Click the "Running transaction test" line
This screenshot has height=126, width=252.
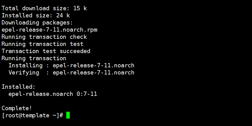(42, 44)
